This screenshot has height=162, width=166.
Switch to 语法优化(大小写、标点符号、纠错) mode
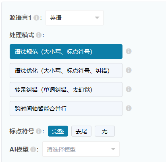66,71
